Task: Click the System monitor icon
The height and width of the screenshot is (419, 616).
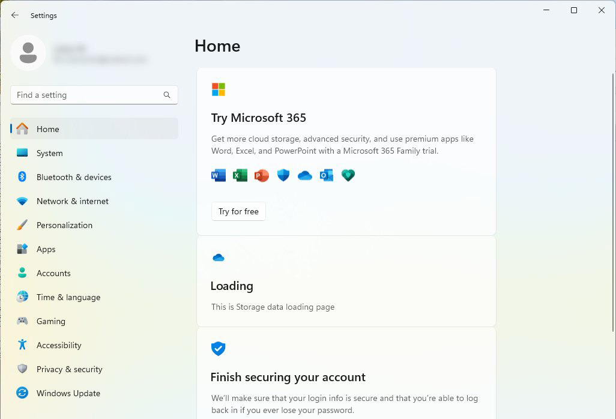Action: point(22,152)
